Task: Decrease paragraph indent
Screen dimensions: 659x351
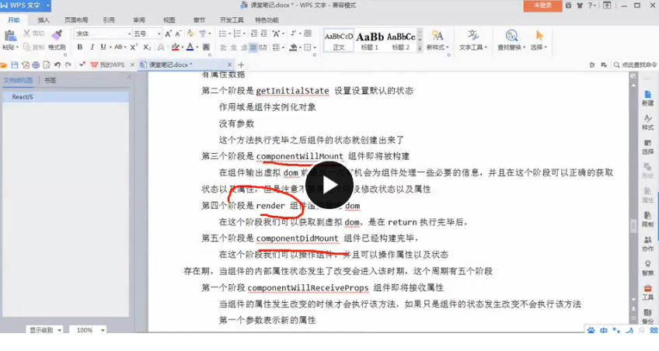Action: [254, 33]
